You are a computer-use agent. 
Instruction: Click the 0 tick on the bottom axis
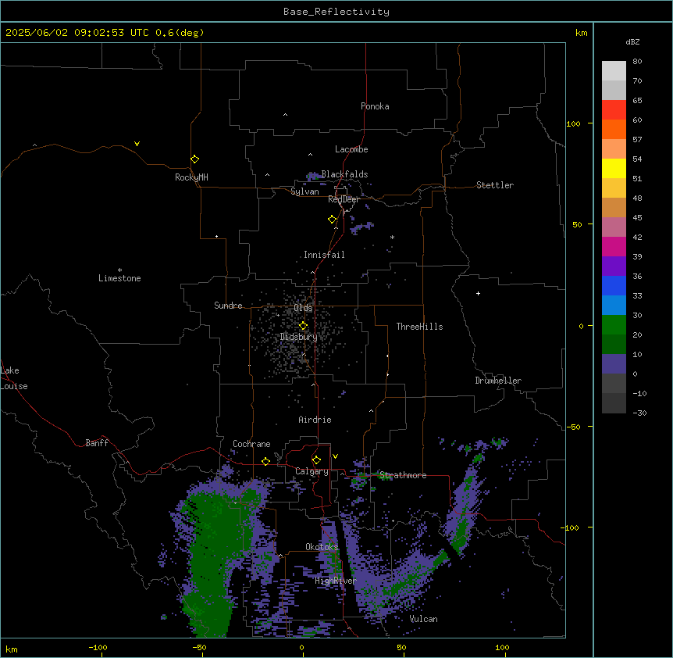301,647
